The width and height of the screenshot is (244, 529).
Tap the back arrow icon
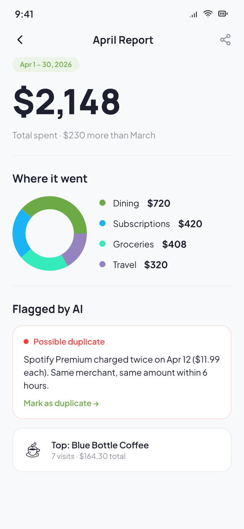coord(20,40)
